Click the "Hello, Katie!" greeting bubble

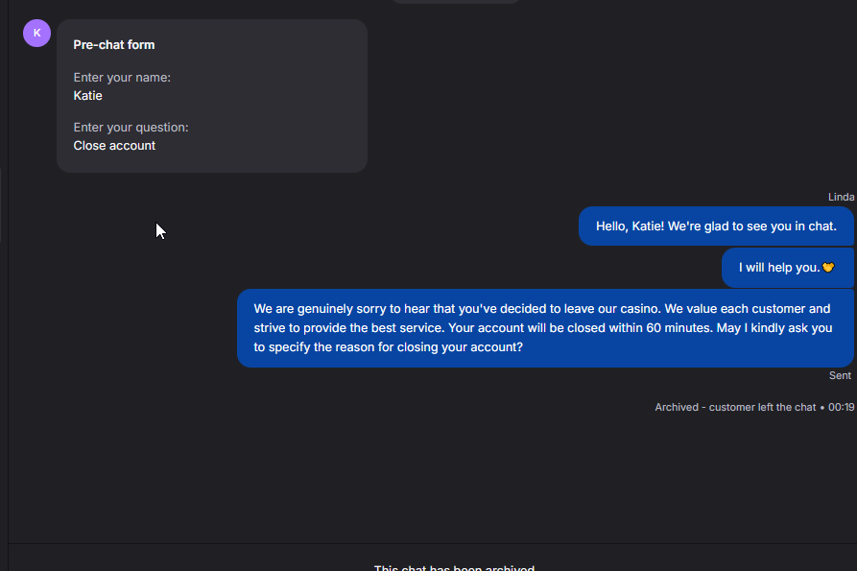[716, 226]
